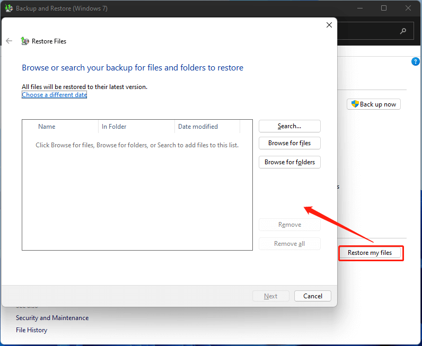422x346 pixels.
Task: Open Security and Maintenance link
Action: tap(52, 318)
